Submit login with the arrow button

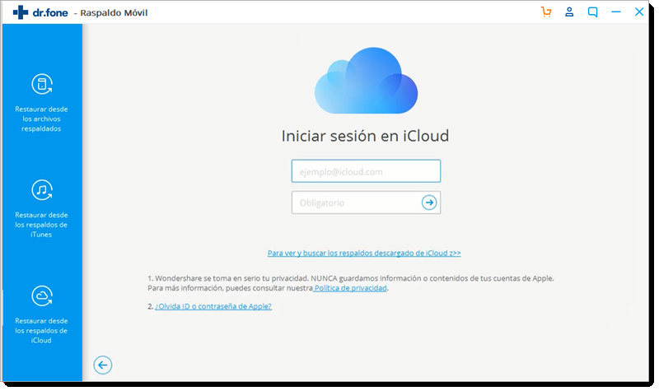coord(429,202)
